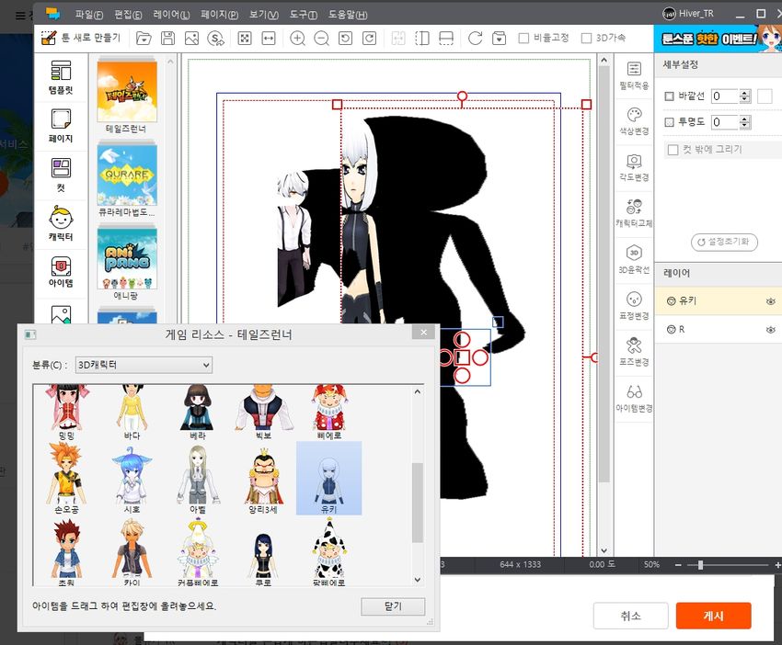Screen dimensions: 782x645
Task: Click the 툰스푼 event banner
Action: 718,39
